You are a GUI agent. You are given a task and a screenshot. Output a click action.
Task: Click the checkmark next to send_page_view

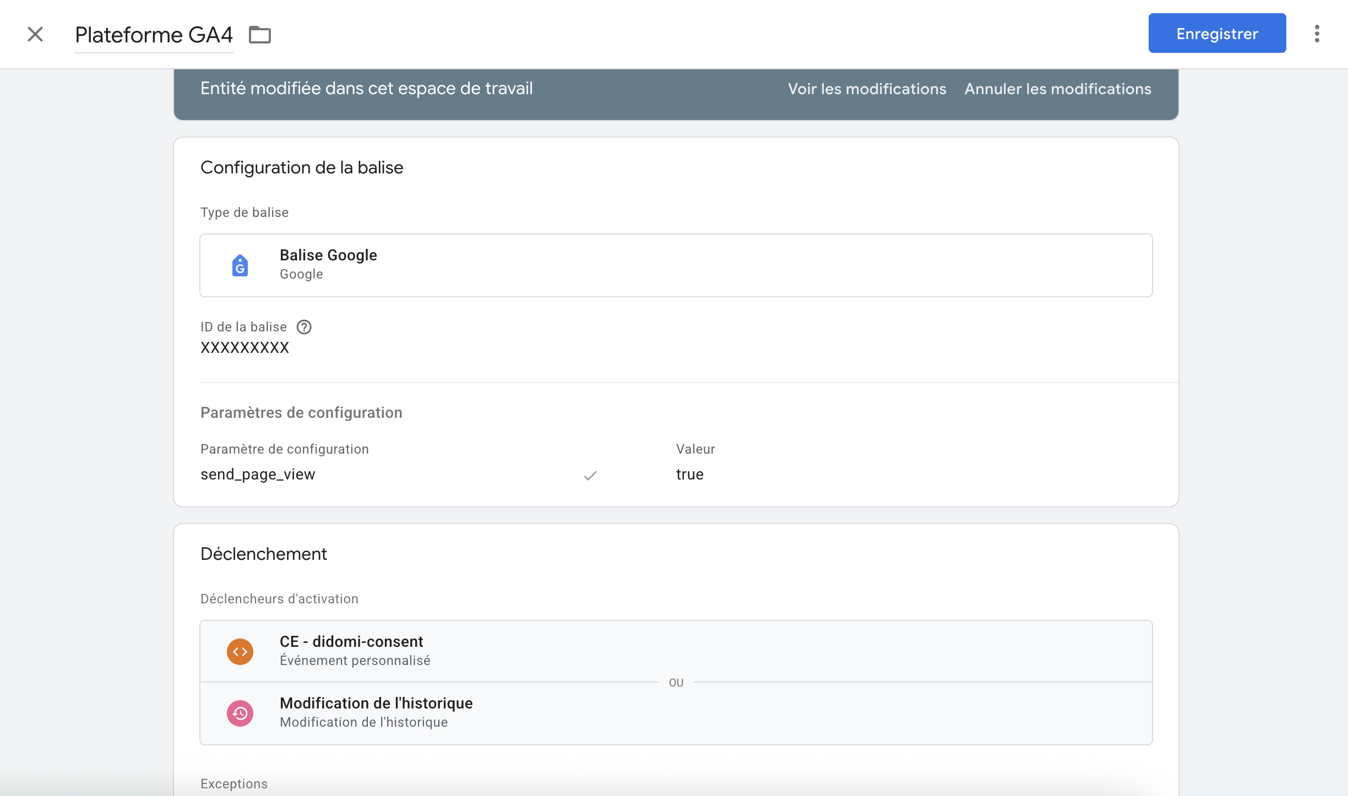click(x=590, y=475)
